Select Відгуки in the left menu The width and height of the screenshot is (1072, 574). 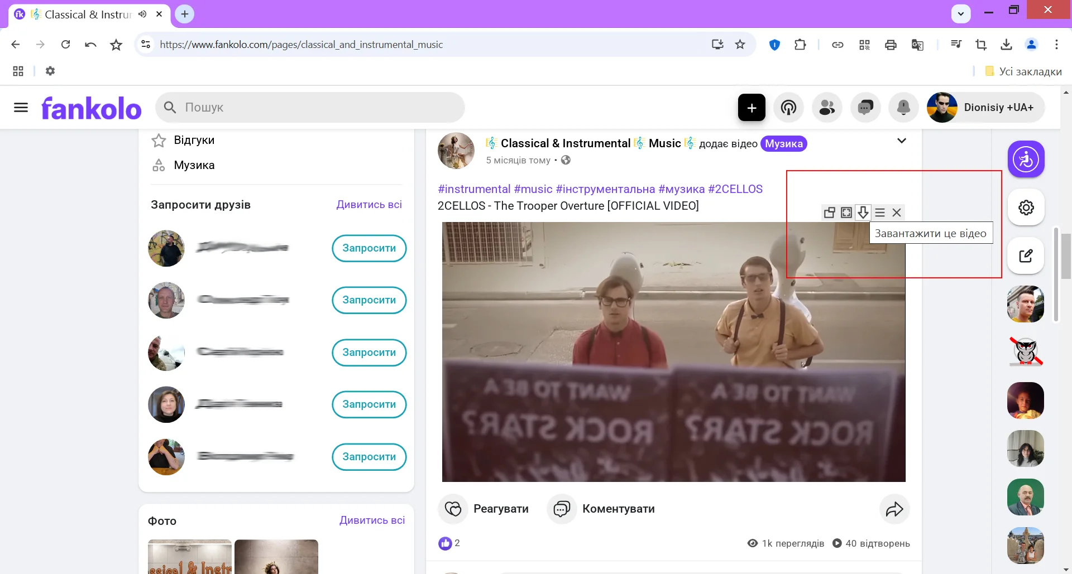(194, 140)
